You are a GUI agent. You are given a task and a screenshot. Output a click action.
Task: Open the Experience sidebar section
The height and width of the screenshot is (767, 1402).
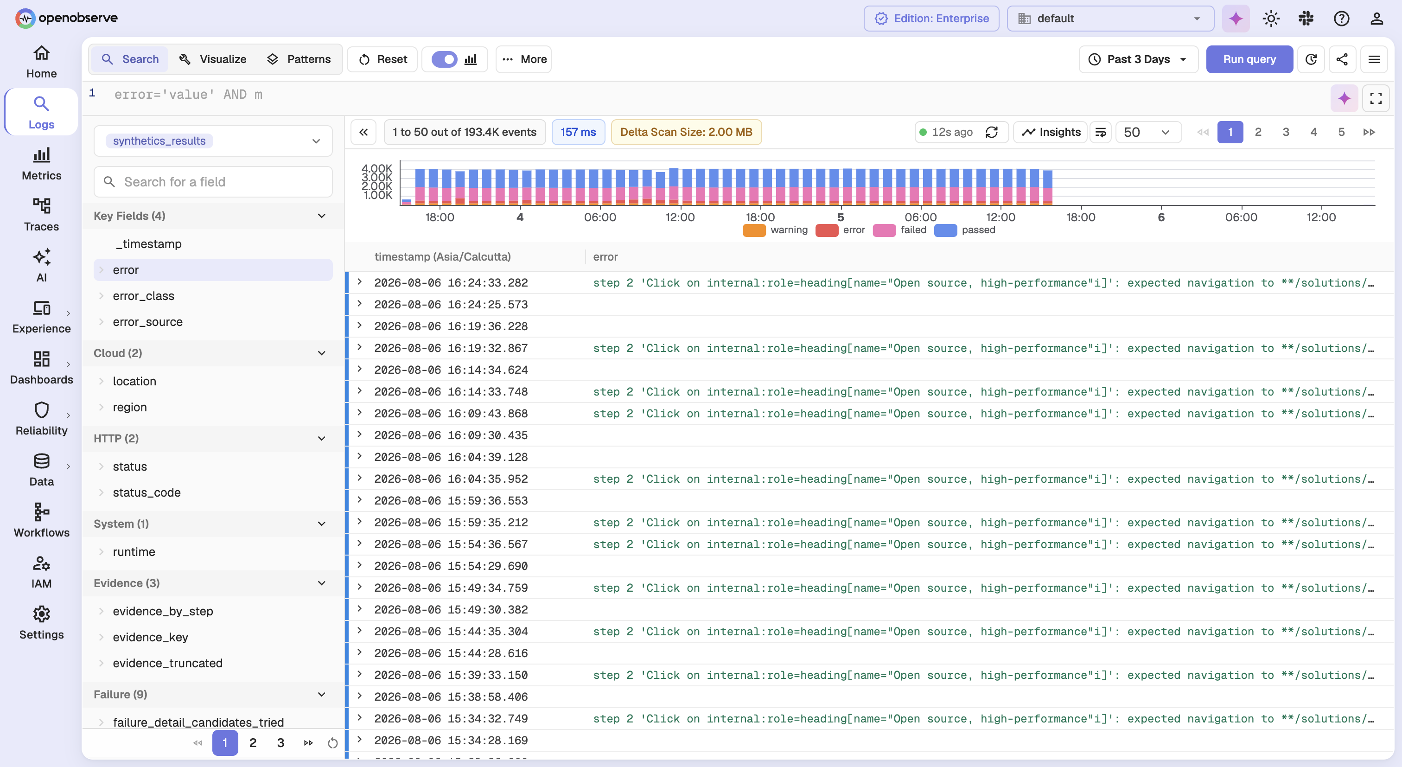tap(41, 317)
